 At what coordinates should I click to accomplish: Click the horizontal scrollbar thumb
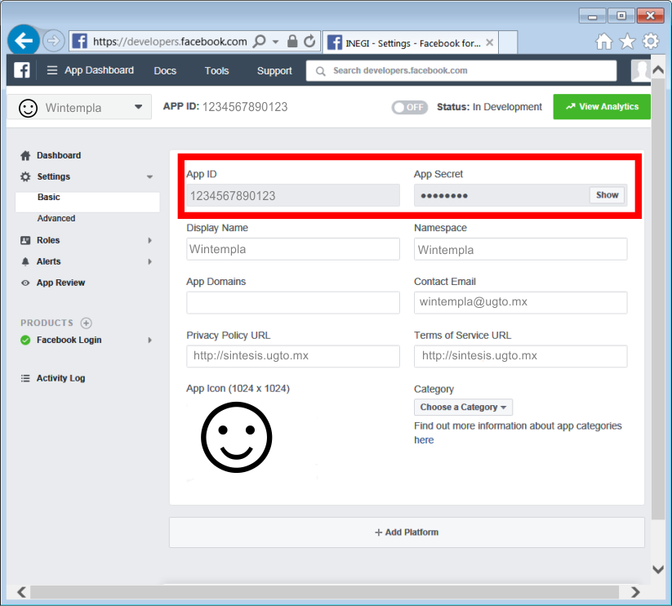(324, 592)
